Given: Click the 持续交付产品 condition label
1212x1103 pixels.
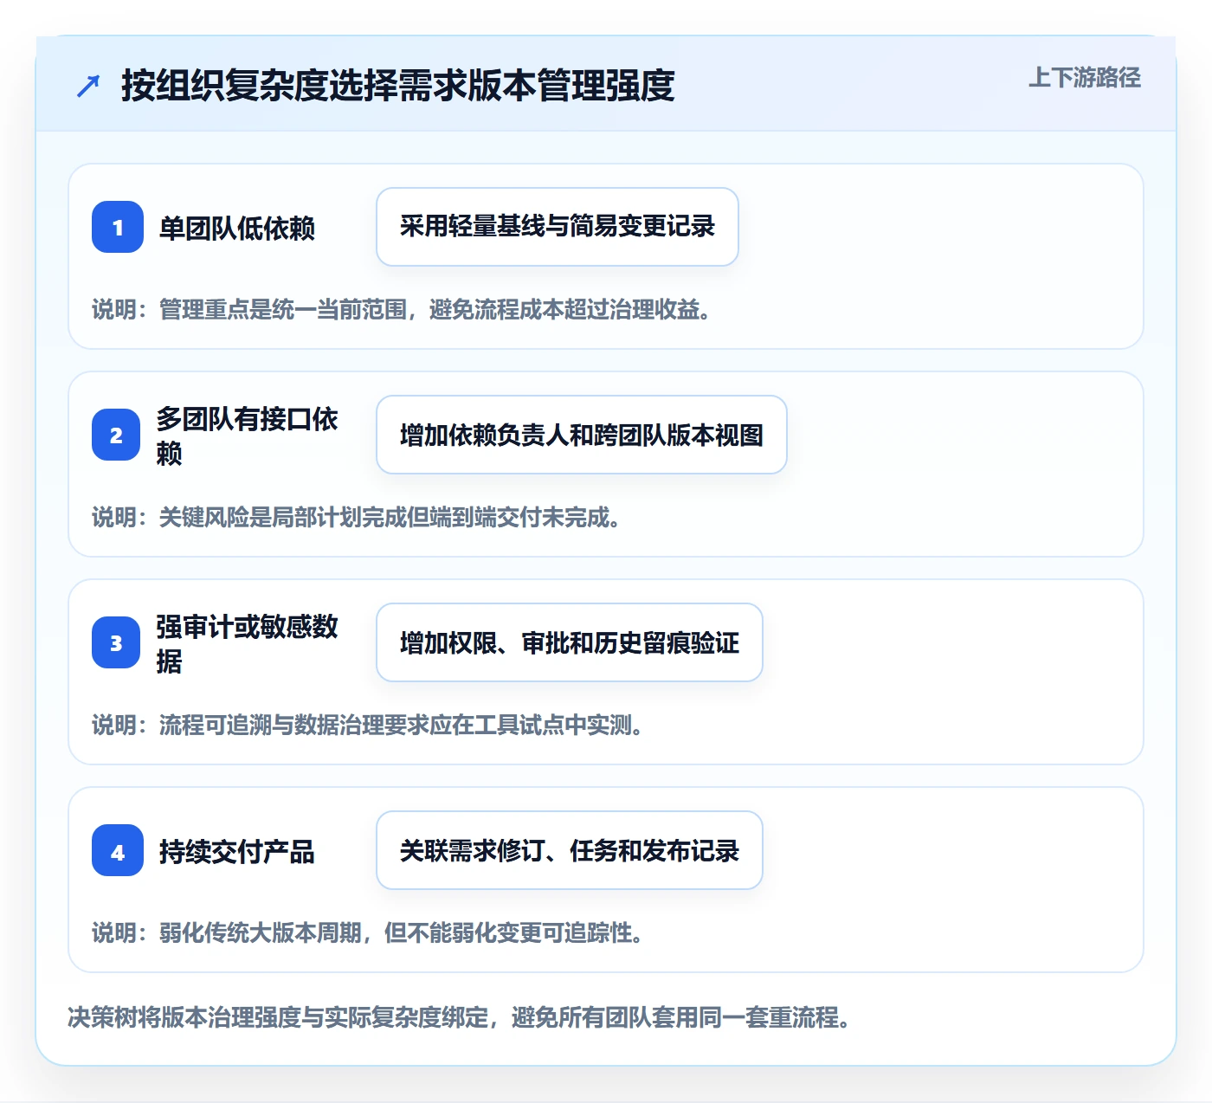Looking at the screenshot, I should [237, 851].
